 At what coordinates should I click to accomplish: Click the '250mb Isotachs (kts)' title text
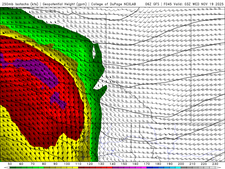click(20, 4)
